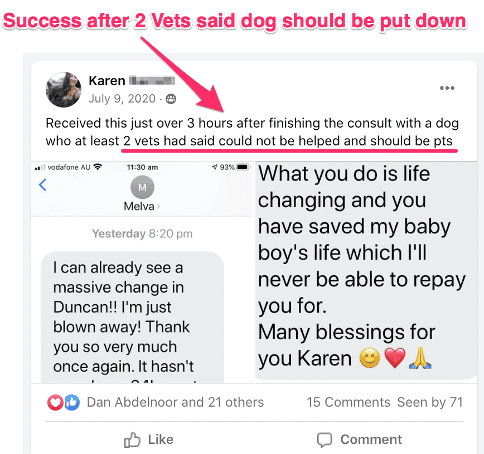Open the post options three-dot menu
484x454 pixels.
coord(447,88)
